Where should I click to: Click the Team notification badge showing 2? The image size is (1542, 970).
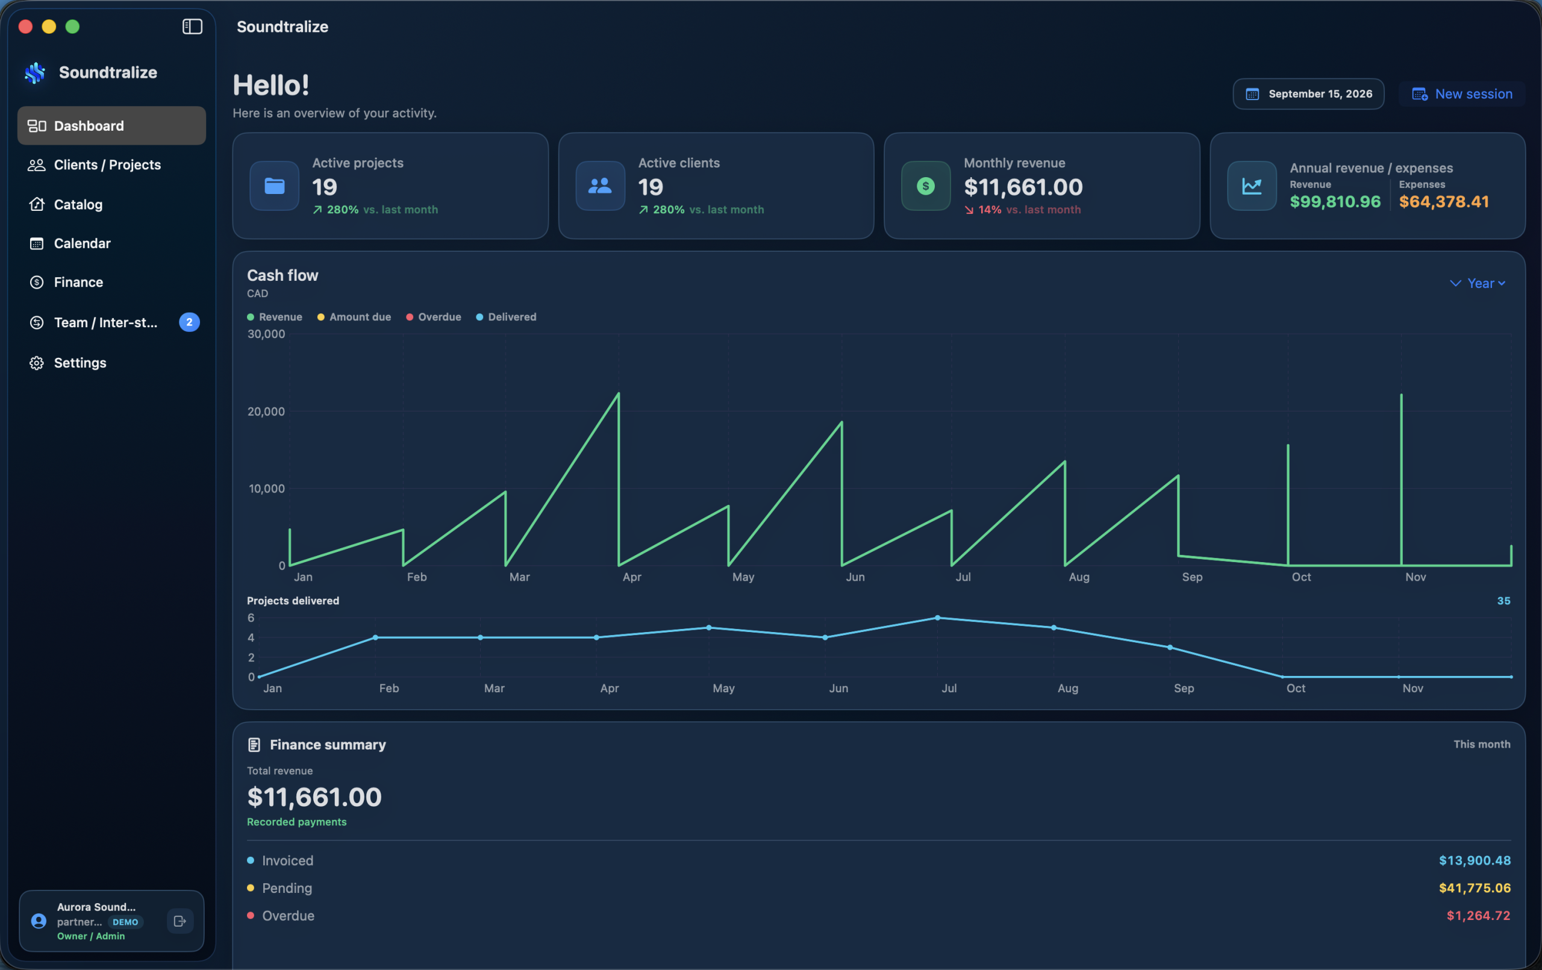189,322
